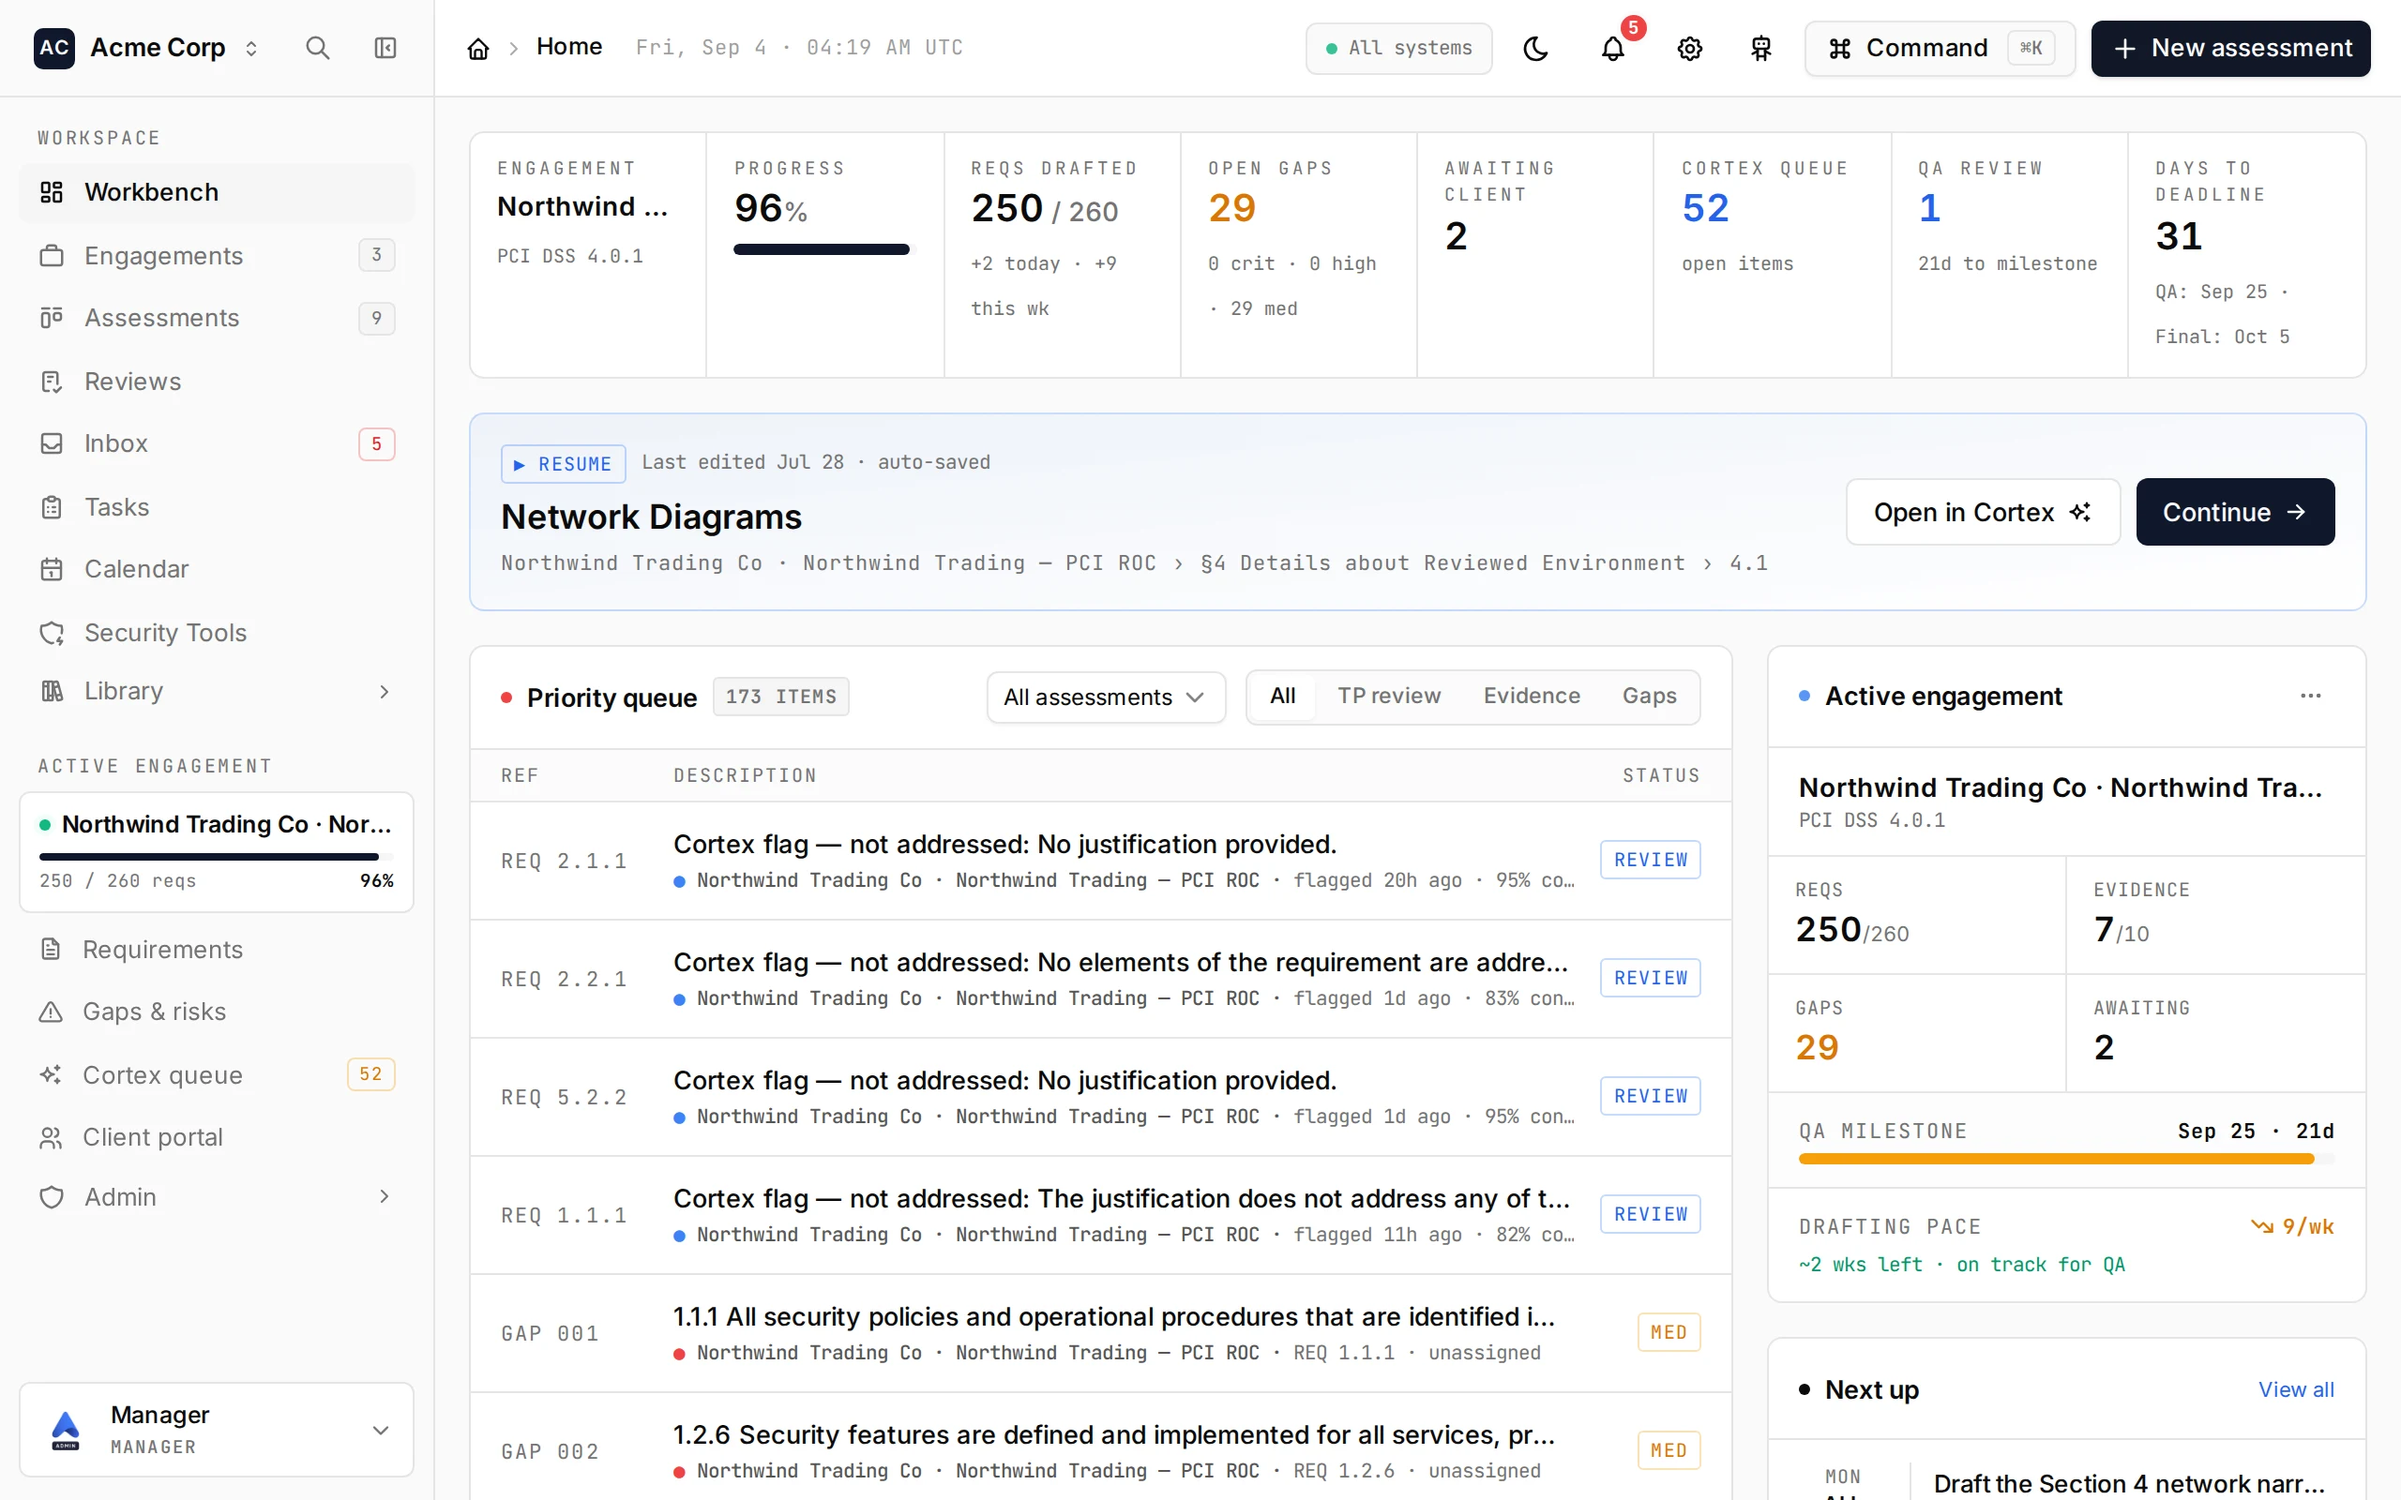Open the Command palette button
This screenshot has height=1500, width=2401.
[1940, 49]
